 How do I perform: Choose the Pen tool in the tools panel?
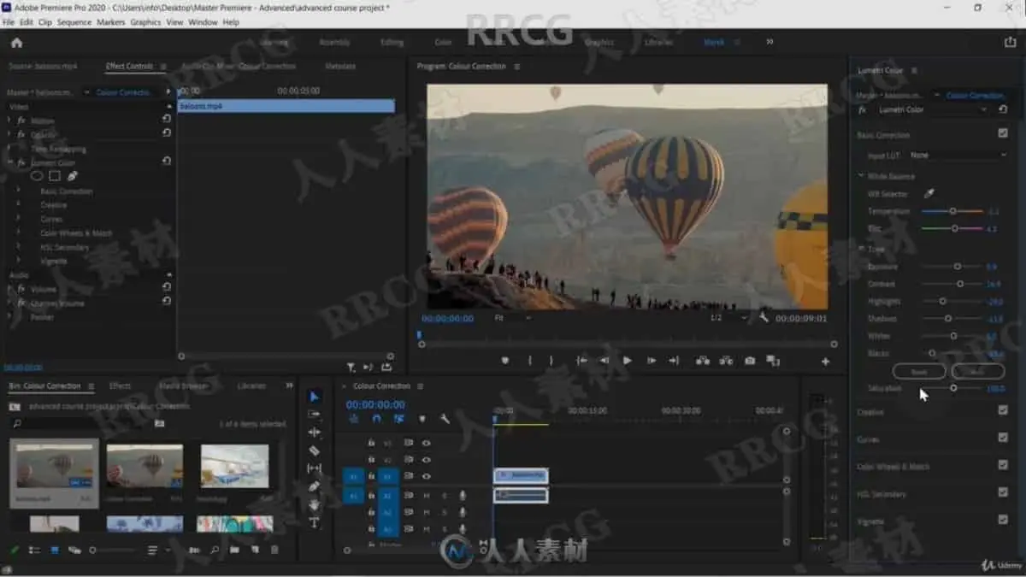click(x=314, y=486)
